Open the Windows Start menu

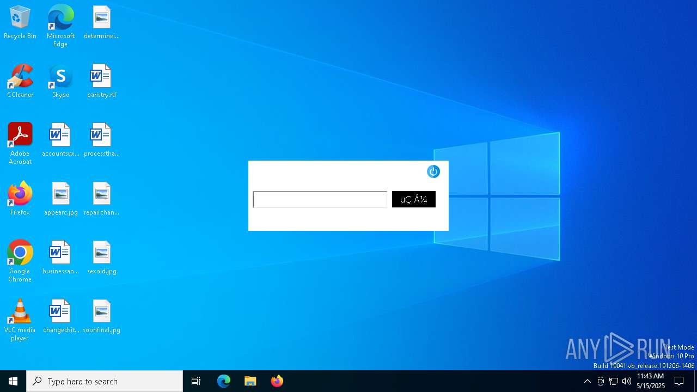tap(13, 381)
